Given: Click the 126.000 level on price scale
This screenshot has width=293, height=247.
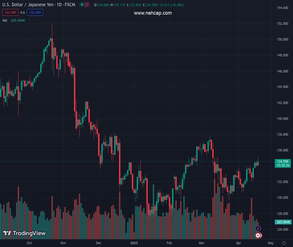Looking at the screenshot, I should (283, 229).
